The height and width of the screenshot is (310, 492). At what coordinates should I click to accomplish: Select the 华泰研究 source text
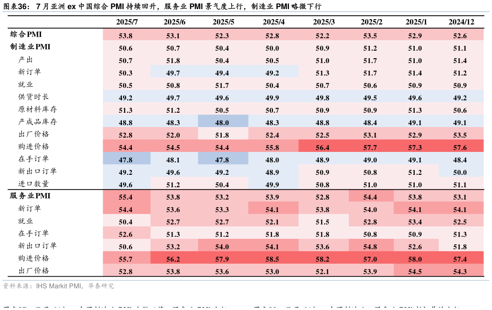pos(101,286)
